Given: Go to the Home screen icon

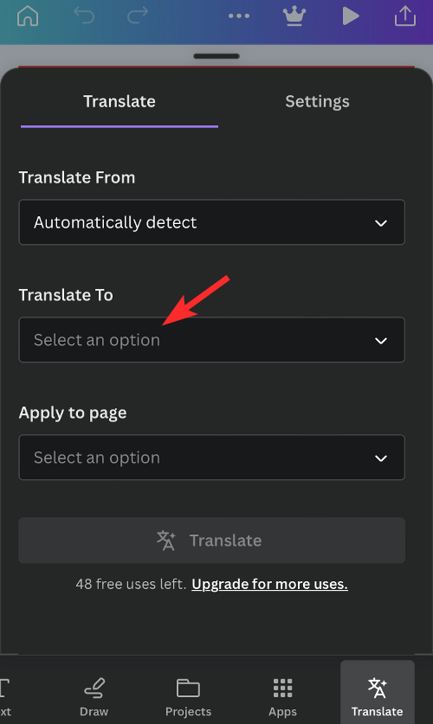Looking at the screenshot, I should coord(28,16).
